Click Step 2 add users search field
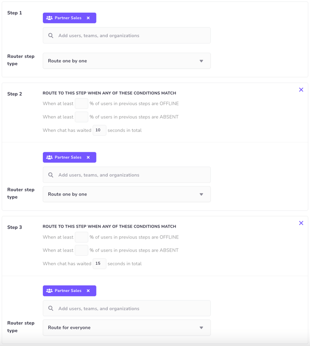Viewport: 310px width, 346px height. pos(127,175)
